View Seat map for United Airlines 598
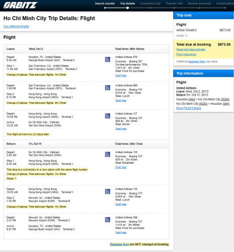Image resolution: width=234 pixels, height=252 pixels. (x=121, y=232)
